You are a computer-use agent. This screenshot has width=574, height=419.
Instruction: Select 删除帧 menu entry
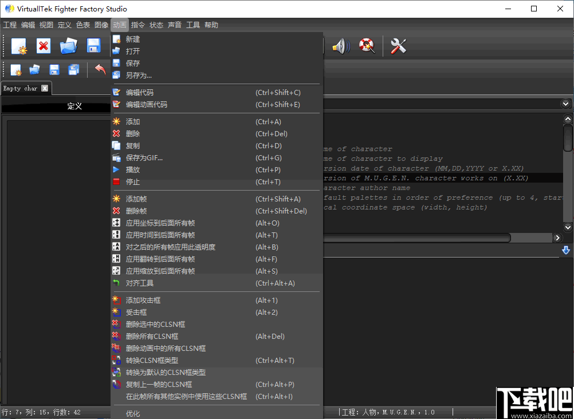pos(217,211)
